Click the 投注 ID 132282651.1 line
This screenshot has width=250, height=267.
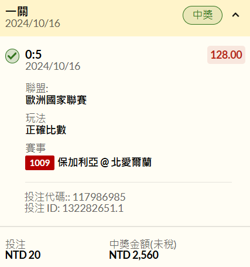point(74,208)
